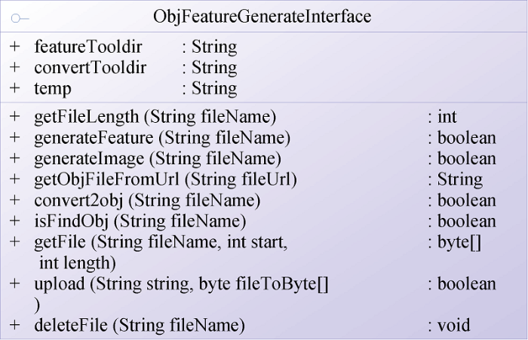Image resolution: width=528 pixels, height=340 pixels.
Task: Select the ObjFeatureGenerateInterface class title
Action: (262, 17)
